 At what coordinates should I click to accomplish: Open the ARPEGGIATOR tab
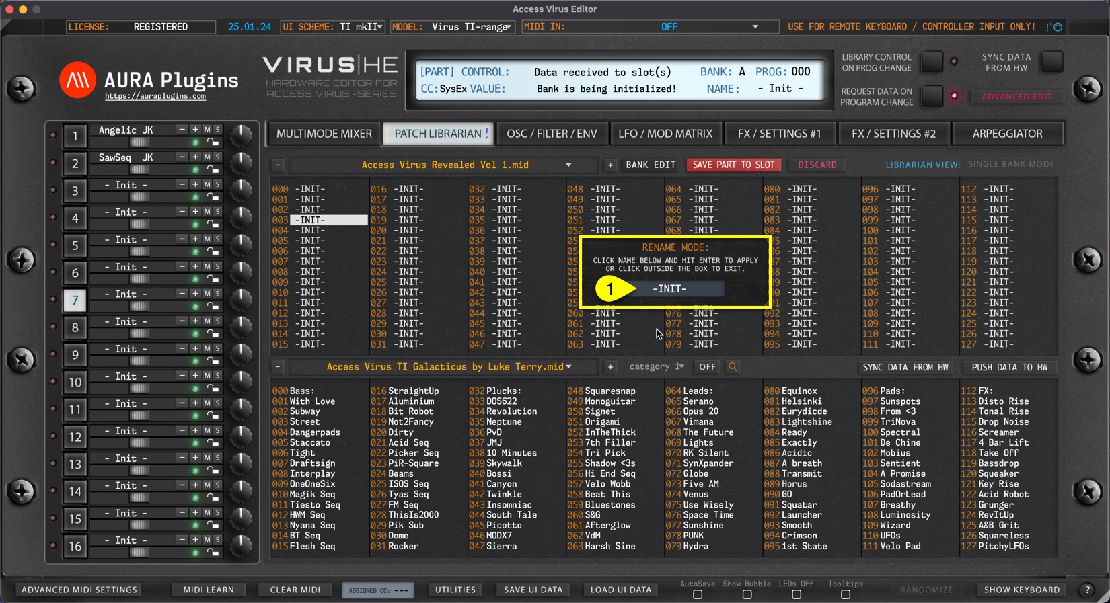[x=1007, y=134]
